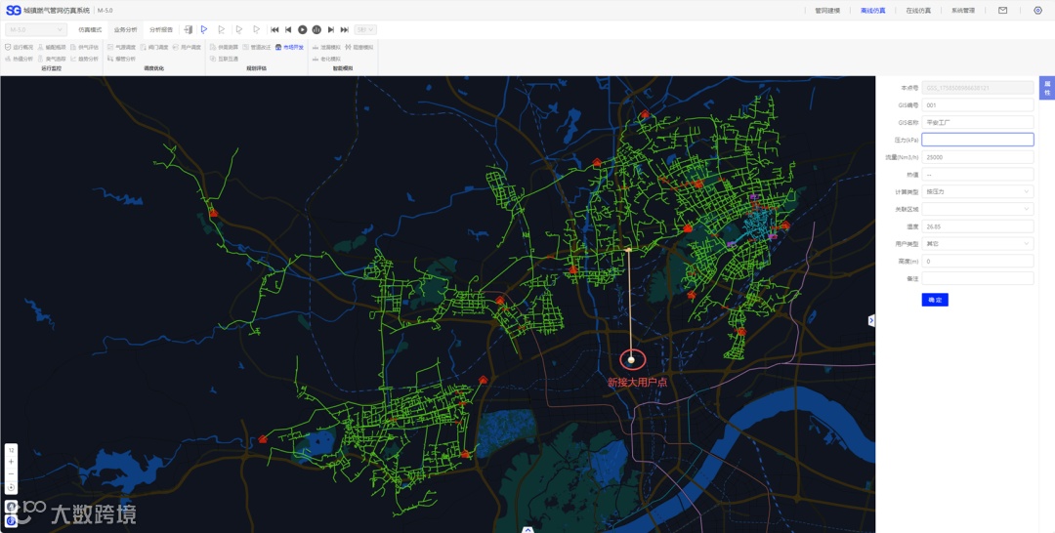Open the 用户类型 dropdown
Image resolution: width=1055 pixels, height=533 pixels.
tap(978, 243)
